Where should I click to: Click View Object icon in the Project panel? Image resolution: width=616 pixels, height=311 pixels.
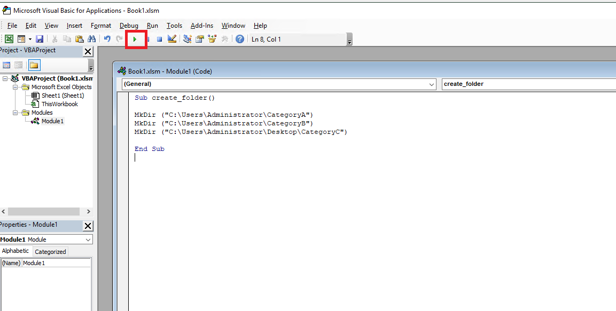19,65
